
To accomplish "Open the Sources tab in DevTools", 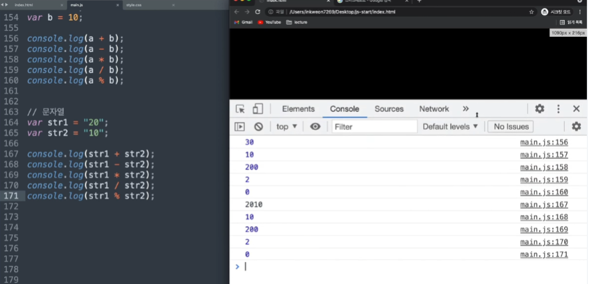I will click(x=389, y=109).
